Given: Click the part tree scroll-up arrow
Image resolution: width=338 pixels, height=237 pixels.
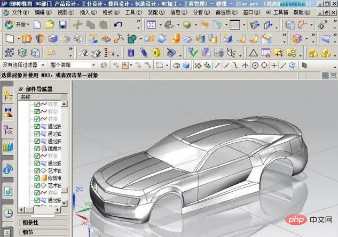Looking at the screenshot, I should pos(64,104).
